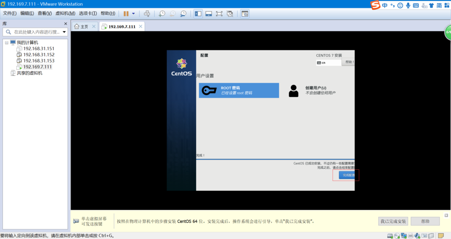Click the message log note icon
Image resolution: width=451 pixels, height=239 pixels.
pos(441,236)
